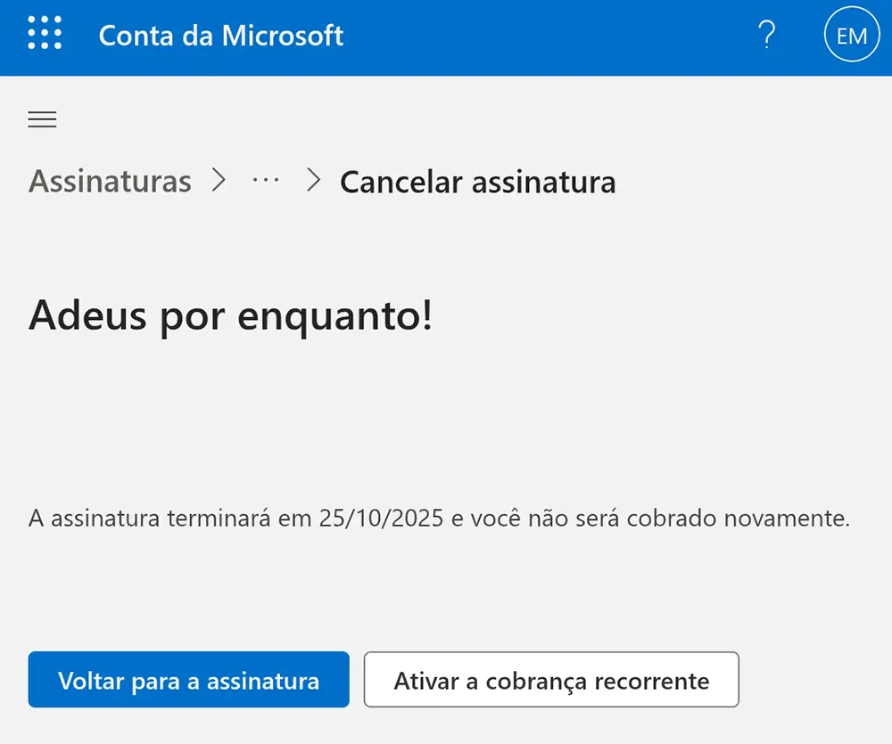This screenshot has width=892, height=744.
Task: Click the date 25/10/2025 in the message
Action: pos(381,519)
